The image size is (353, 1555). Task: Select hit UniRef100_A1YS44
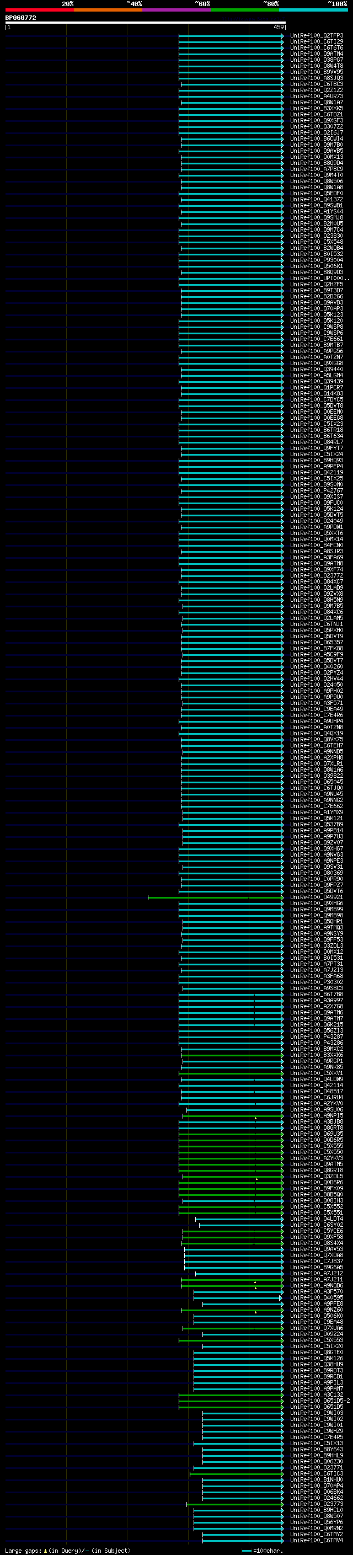pyautogui.click(x=316, y=211)
